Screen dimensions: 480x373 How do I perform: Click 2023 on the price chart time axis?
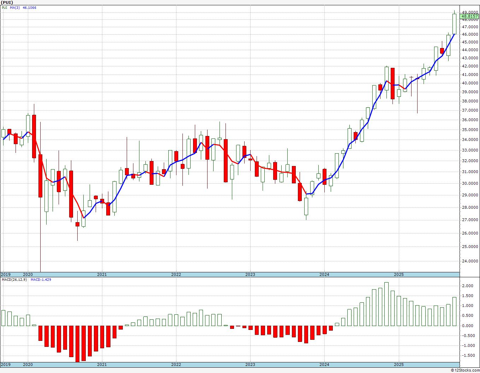pos(250,274)
